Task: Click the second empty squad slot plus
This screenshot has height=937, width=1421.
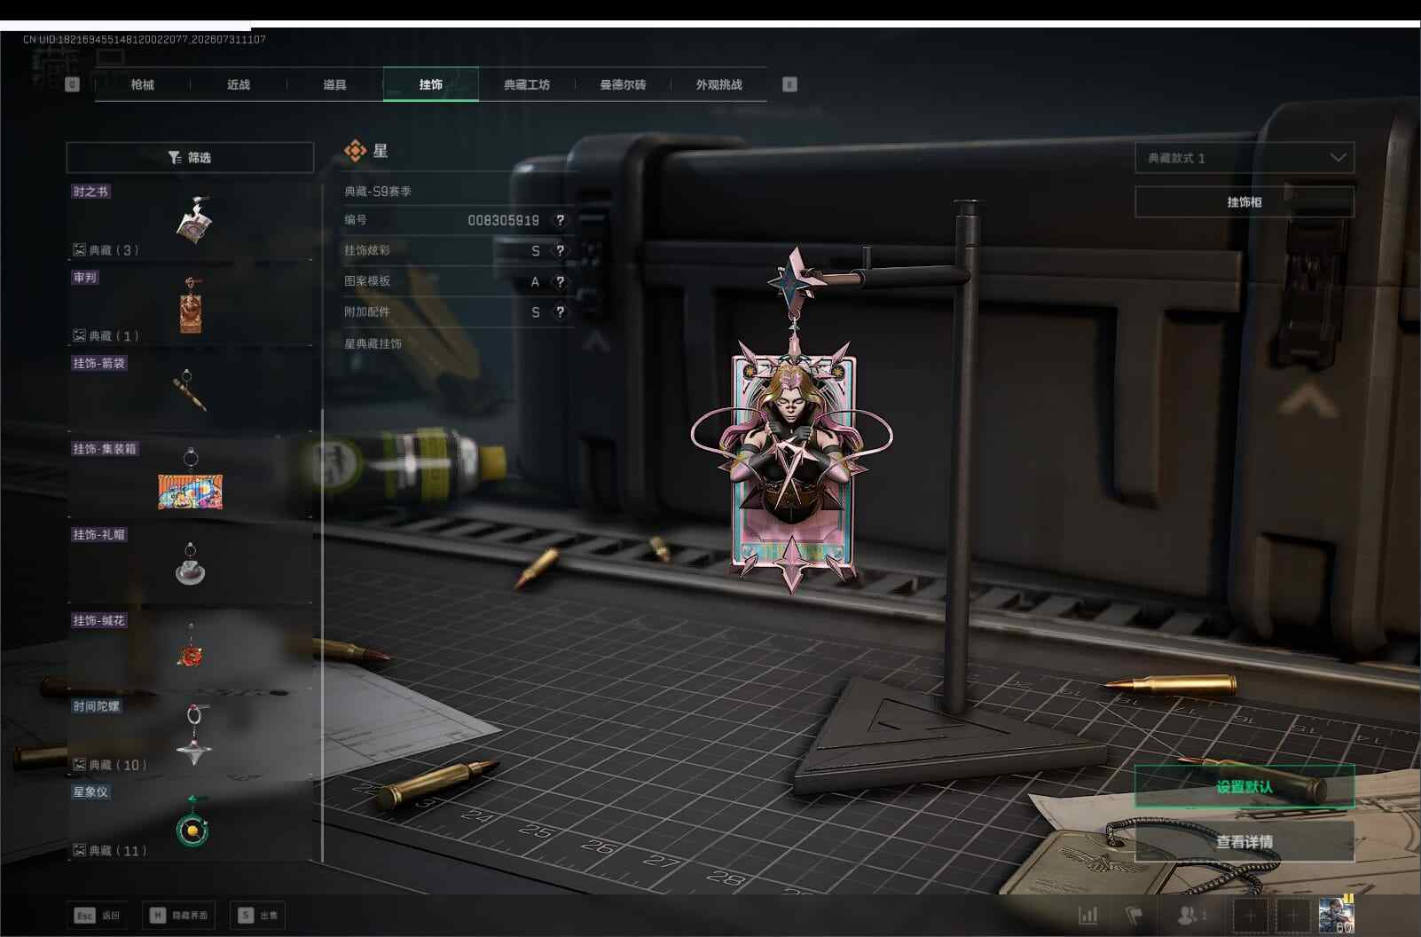Action: (1292, 916)
